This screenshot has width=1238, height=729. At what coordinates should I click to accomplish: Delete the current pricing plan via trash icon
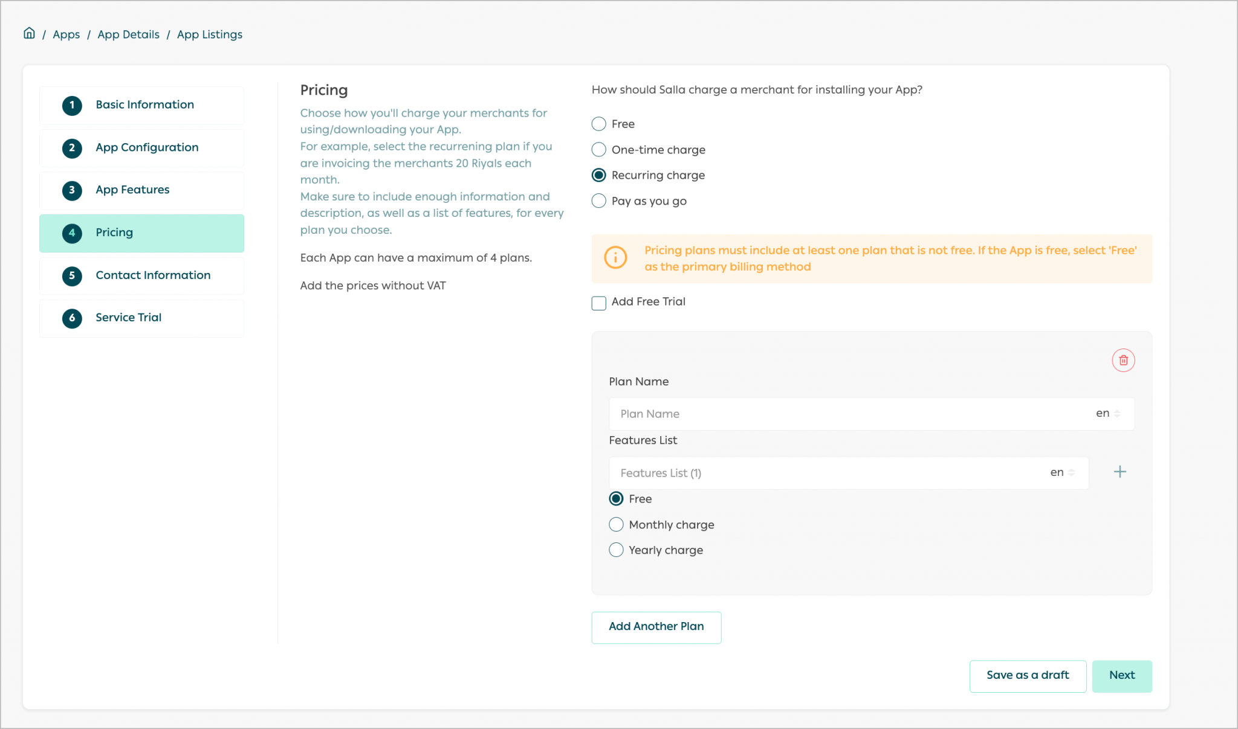pyautogui.click(x=1124, y=360)
